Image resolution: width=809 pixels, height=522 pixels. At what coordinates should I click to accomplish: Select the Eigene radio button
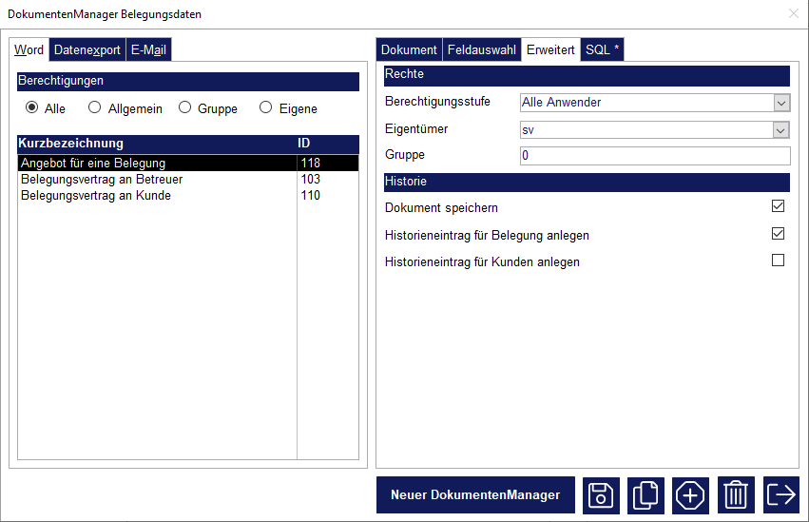266,108
